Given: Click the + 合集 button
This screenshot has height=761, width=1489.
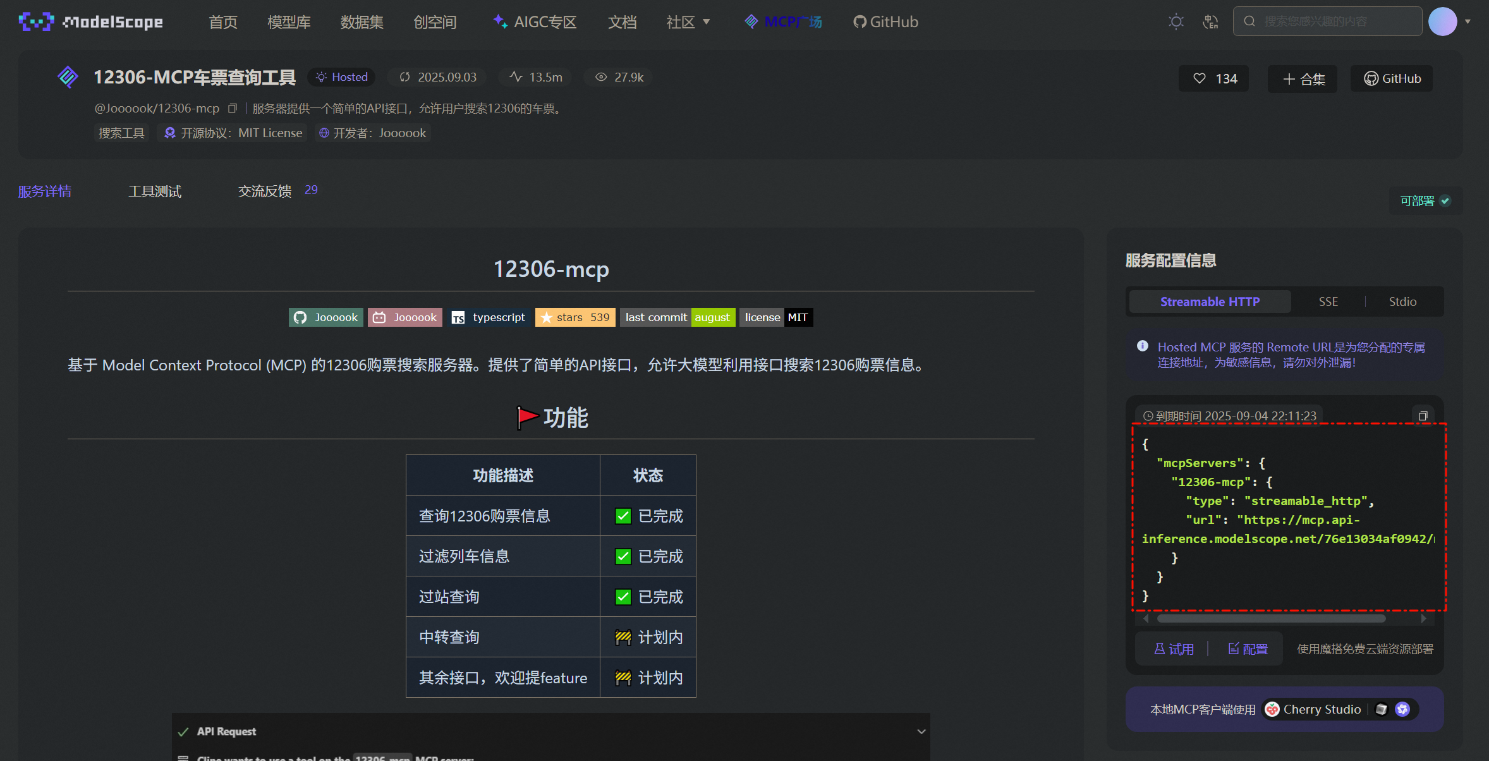Looking at the screenshot, I should pos(1302,78).
